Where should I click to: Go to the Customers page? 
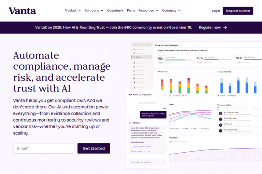point(115,11)
